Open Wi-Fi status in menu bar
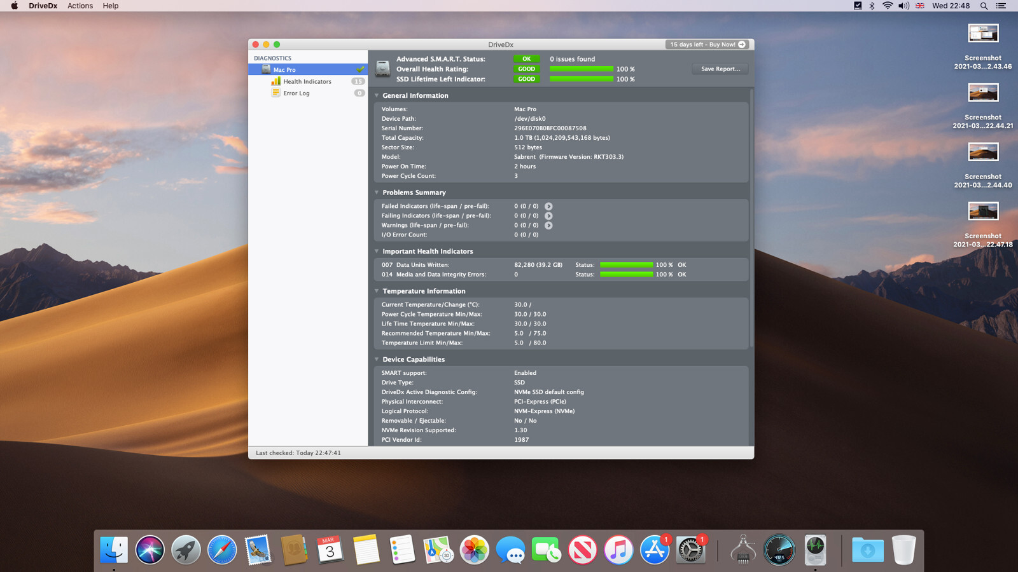This screenshot has height=572, width=1018. coord(888,6)
